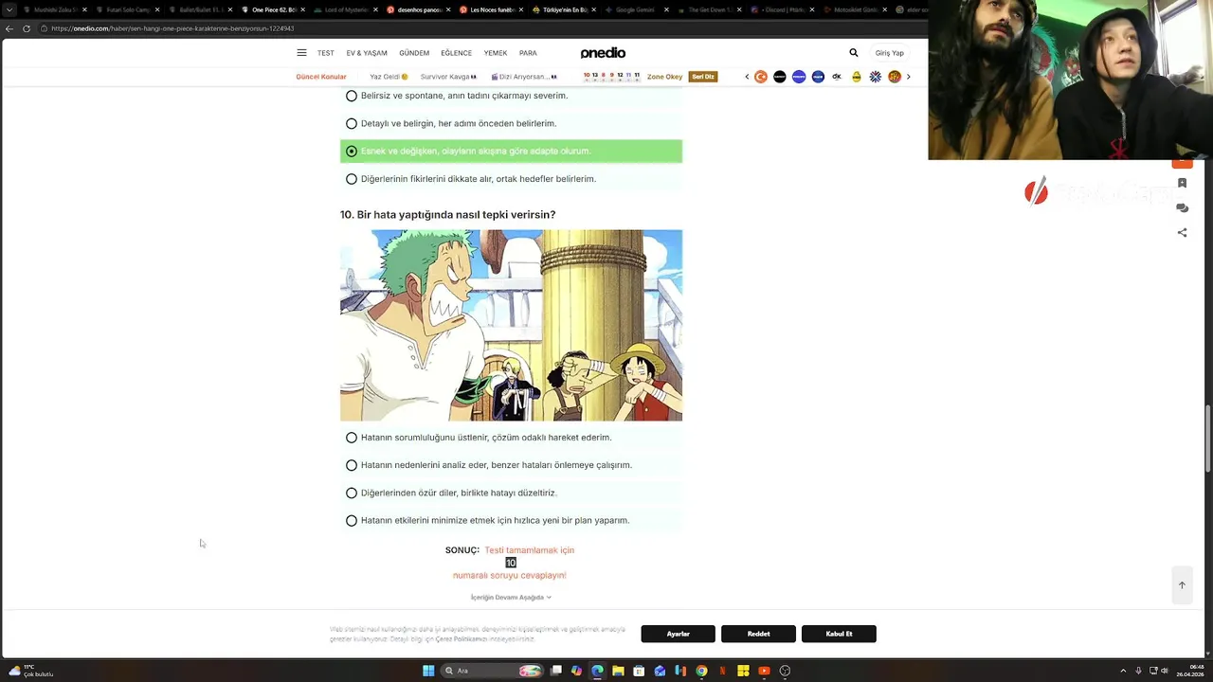This screenshot has height=682, width=1213.
Task: Open YEMEK menu item
Action: tap(496, 53)
